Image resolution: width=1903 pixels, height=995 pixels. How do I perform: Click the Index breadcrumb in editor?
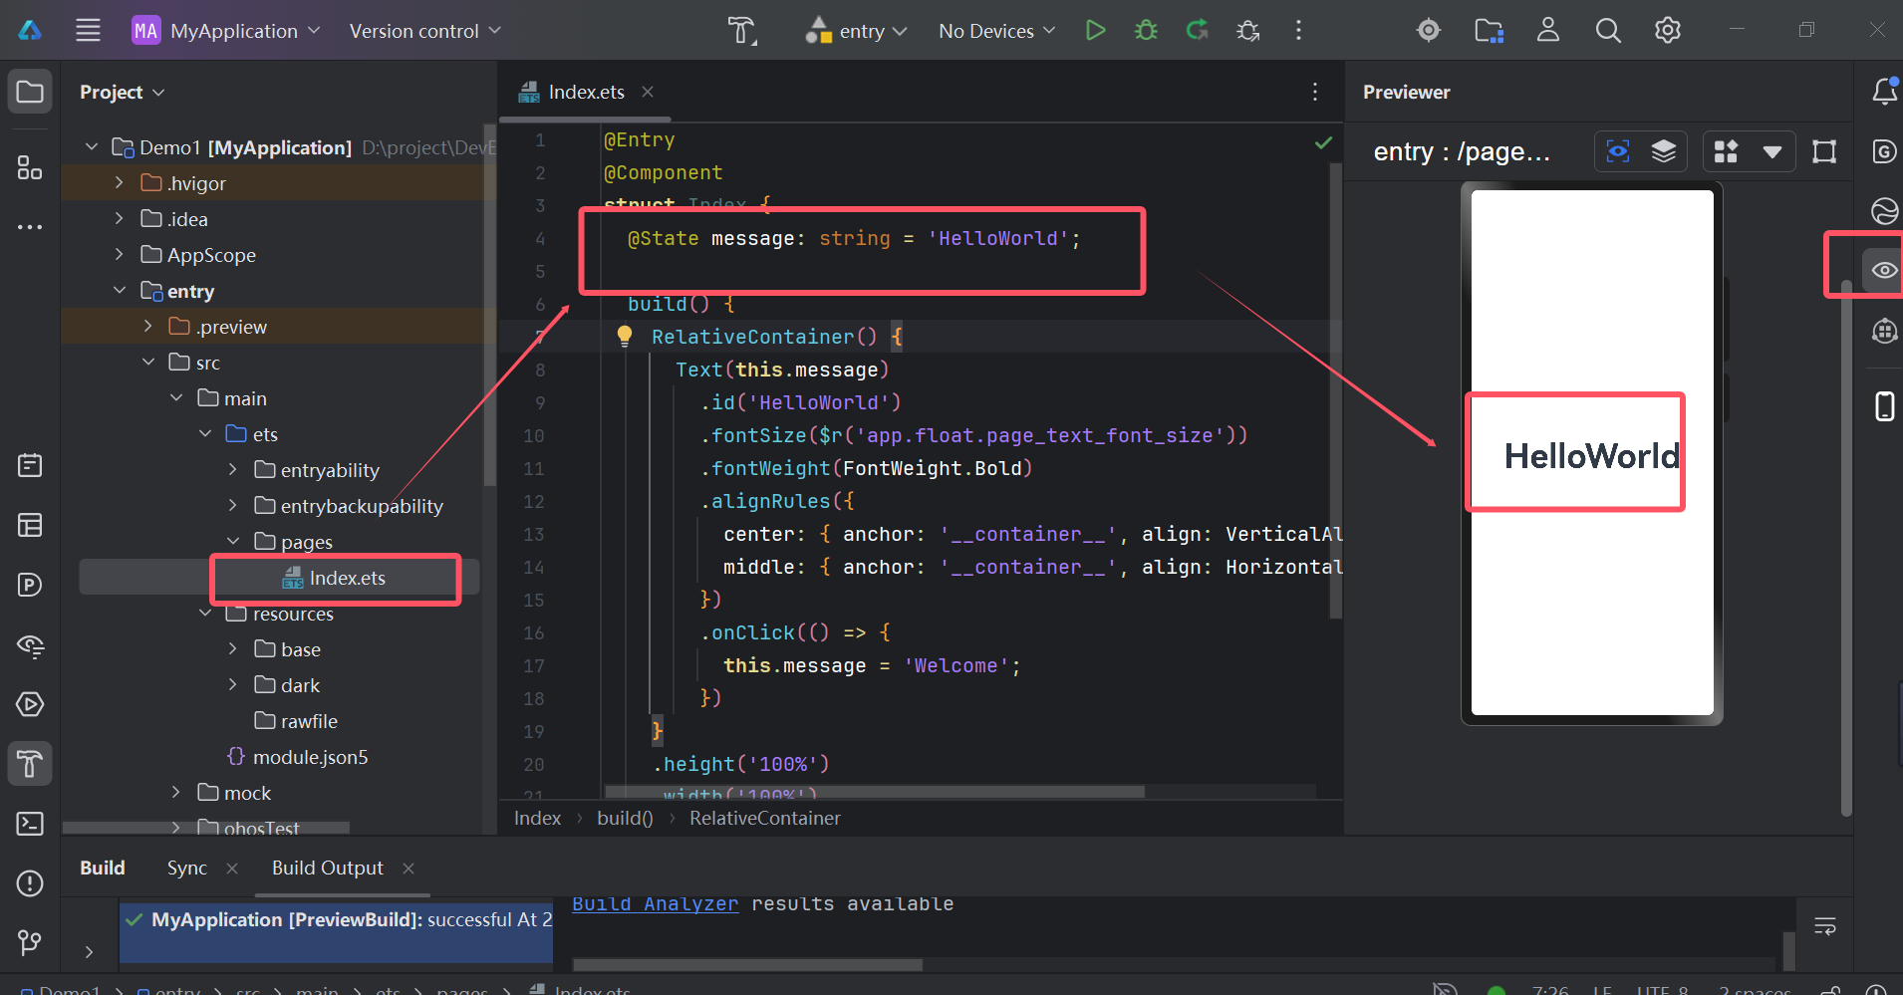[537, 818]
